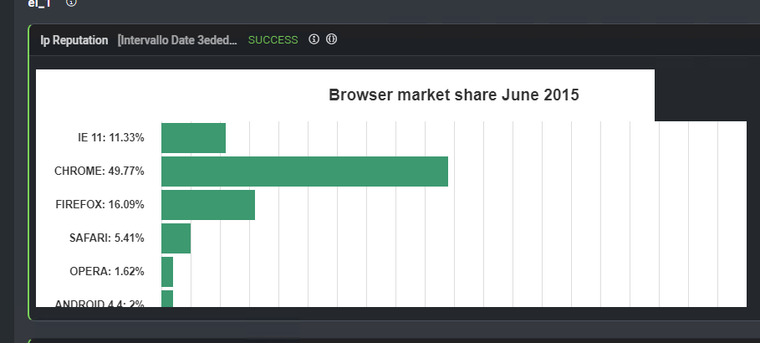
Task: Click the info icon immediately after SUCCESS
Action: point(314,39)
